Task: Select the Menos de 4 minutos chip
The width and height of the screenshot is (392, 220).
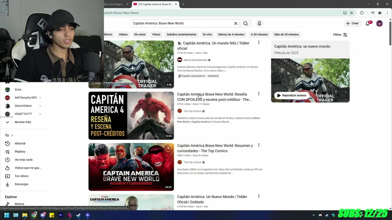Action: (x=231, y=34)
